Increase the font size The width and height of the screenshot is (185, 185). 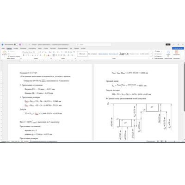click(40, 52)
